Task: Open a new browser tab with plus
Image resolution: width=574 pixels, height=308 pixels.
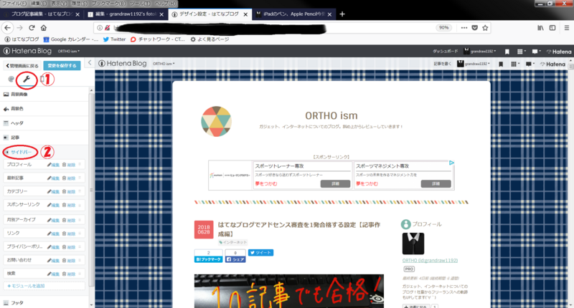Action: (x=342, y=14)
